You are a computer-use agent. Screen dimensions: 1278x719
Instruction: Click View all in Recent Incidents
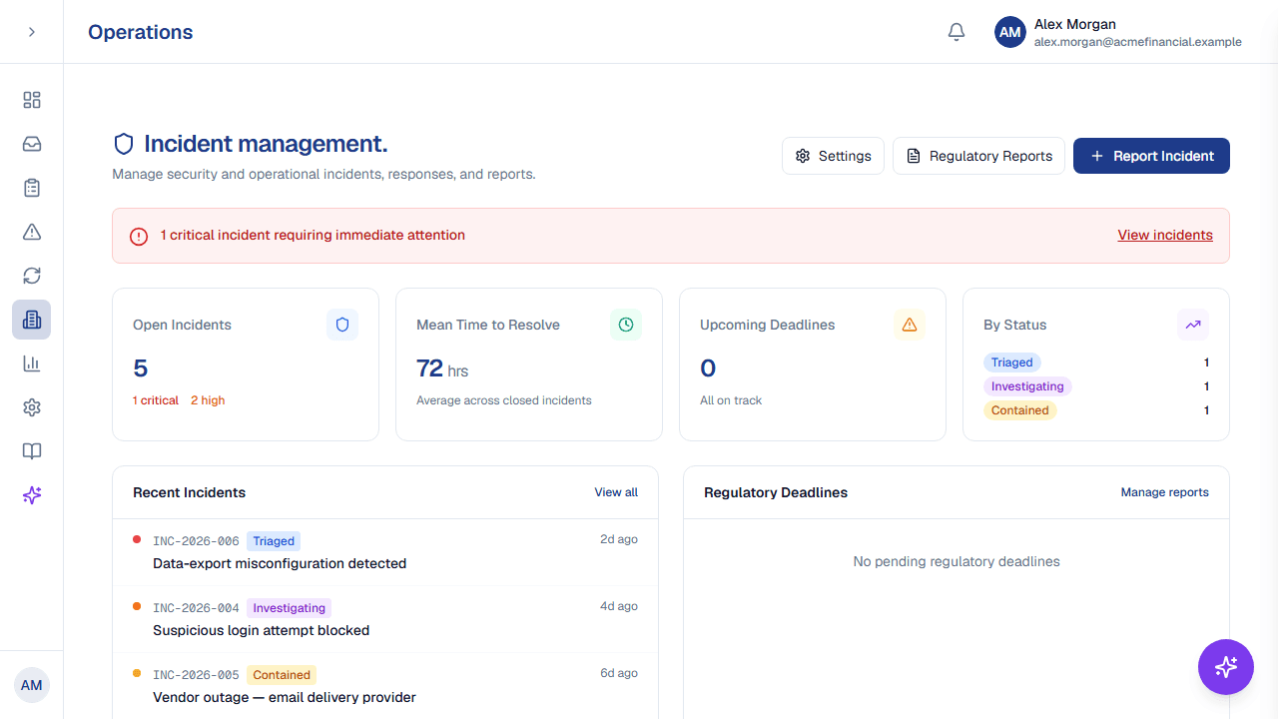click(x=616, y=492)
